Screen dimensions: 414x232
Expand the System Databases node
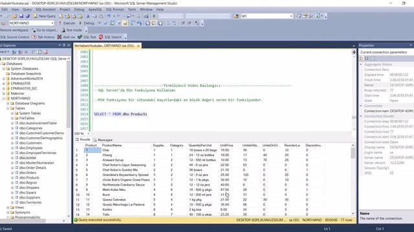[4, 69]
